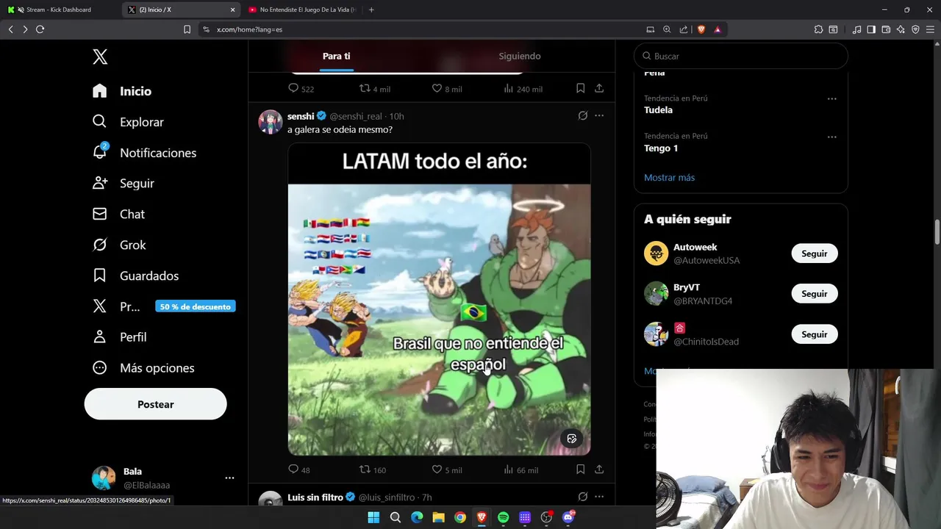Open the Seguir navigation item
The width and height of the screenshot is (941, 529).
[124, 184]
